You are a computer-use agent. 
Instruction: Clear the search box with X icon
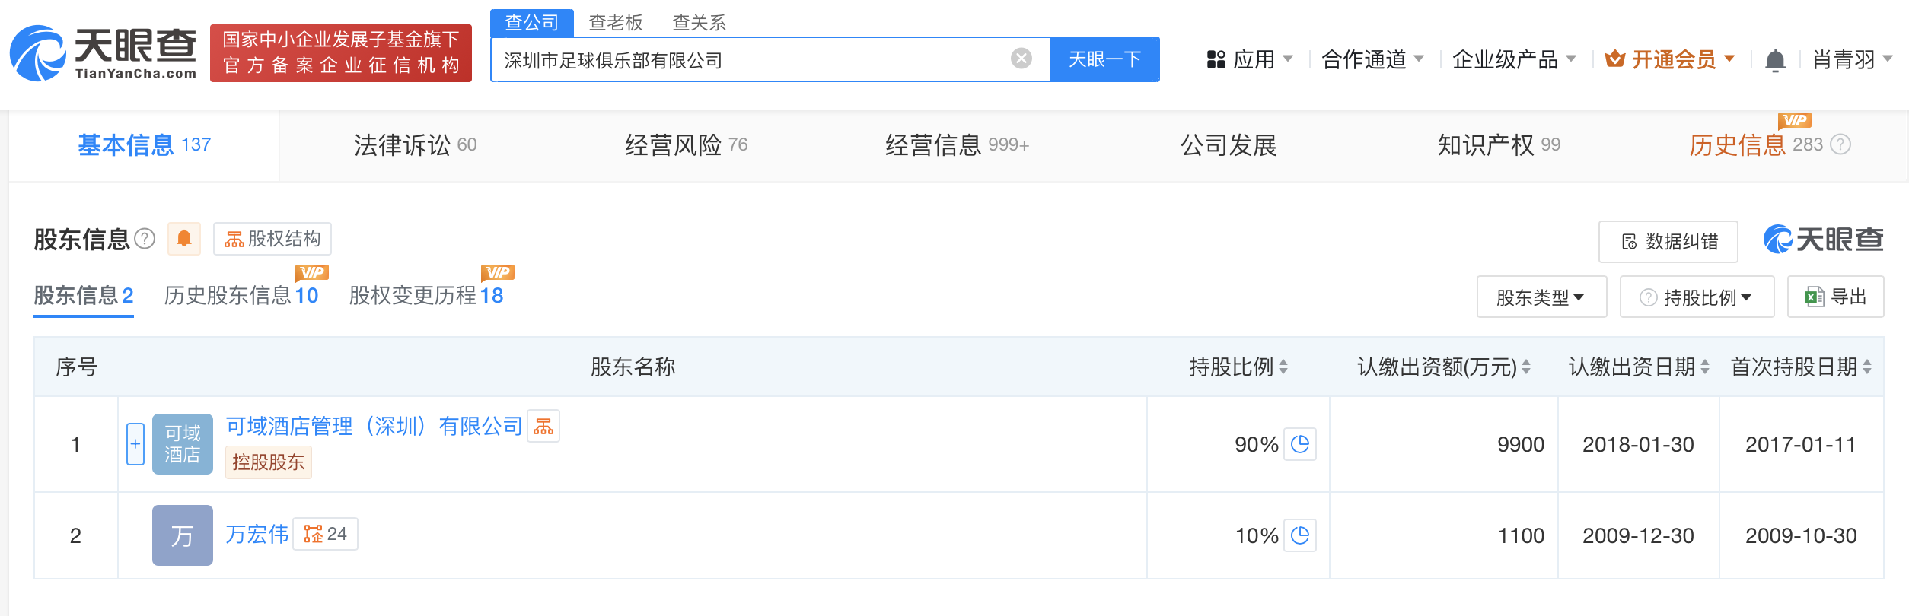pyautogui.click(x=1021, y=59)
